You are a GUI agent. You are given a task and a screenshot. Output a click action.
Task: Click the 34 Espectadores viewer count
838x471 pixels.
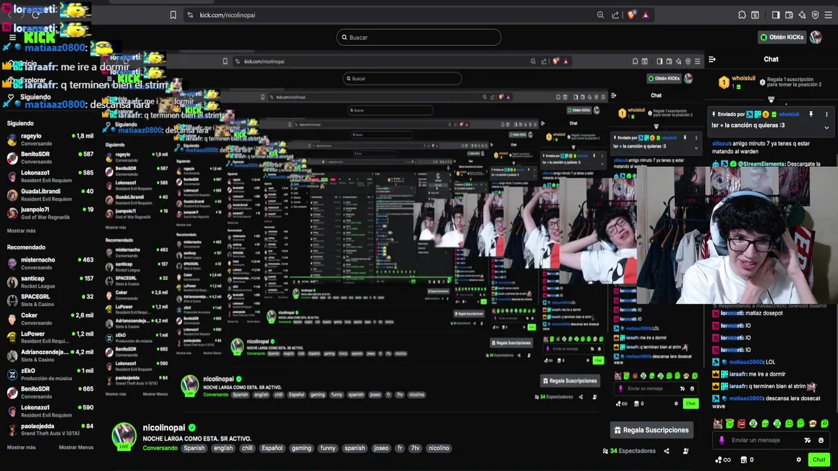[629, 451]
